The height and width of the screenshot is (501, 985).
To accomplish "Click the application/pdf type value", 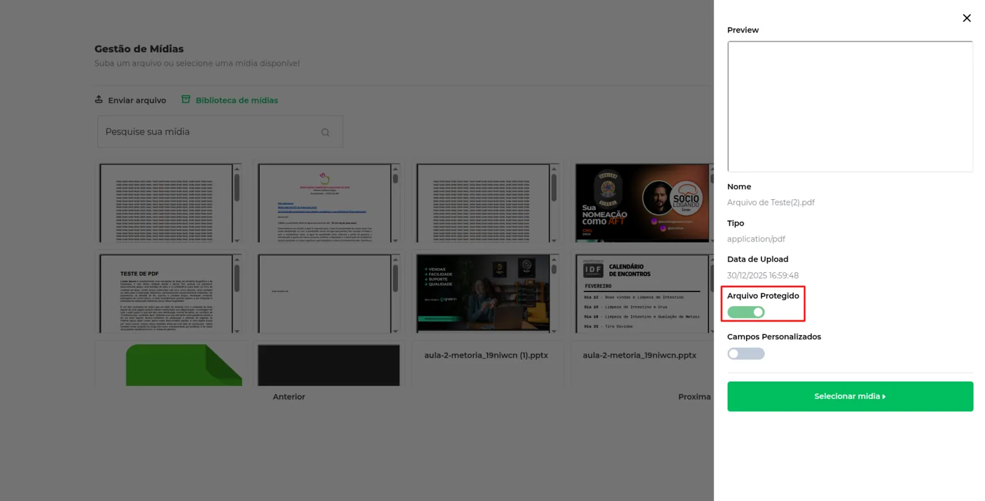I will tap(756, 239).
